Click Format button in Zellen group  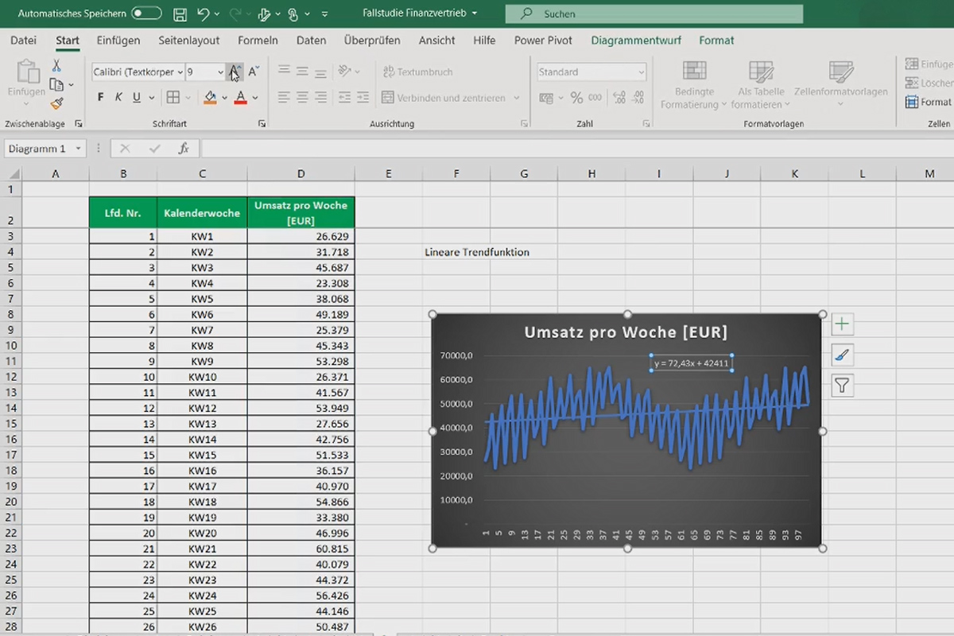(x=928, y=102)
